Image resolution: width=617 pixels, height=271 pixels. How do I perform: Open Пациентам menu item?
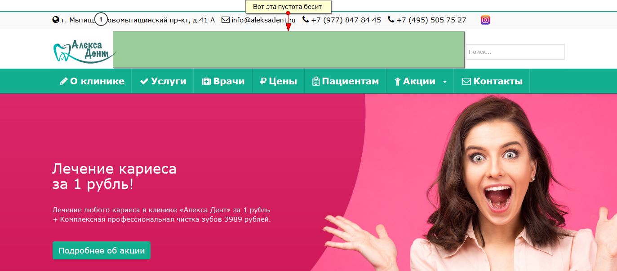click(345, 81)
